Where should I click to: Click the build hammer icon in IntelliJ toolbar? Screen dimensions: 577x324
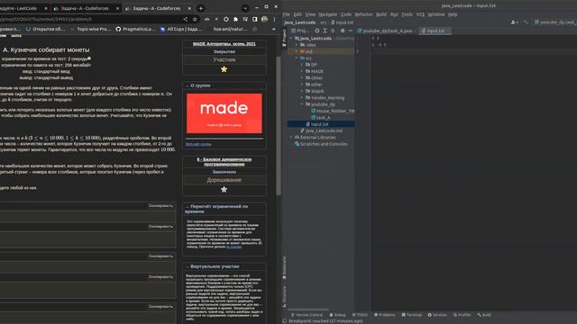tap(526, 22)
